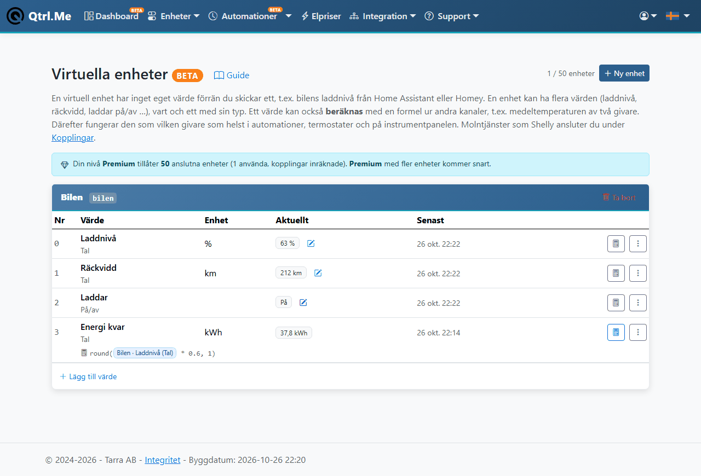The width and height of the screenshot is (701, 476).
Task: Open the language flag selector
Action: 677,16
